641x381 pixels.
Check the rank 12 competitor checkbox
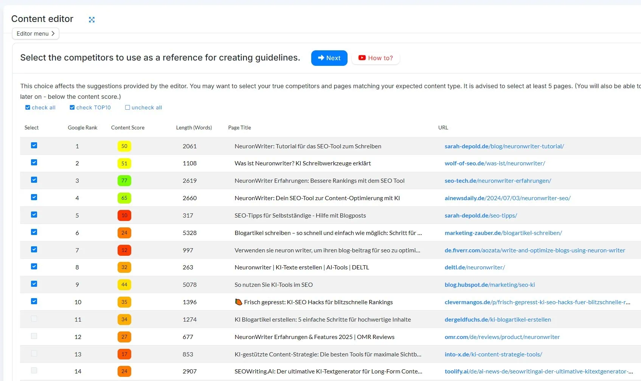34,336
